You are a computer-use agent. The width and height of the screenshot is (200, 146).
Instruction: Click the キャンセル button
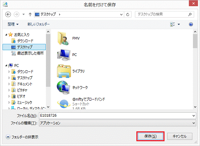(180, 136)
